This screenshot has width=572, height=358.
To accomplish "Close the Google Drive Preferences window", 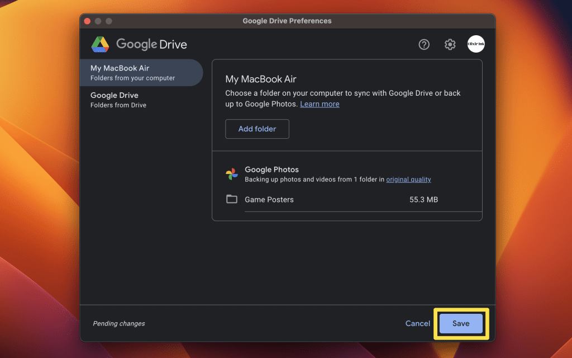I will point(87,21).
